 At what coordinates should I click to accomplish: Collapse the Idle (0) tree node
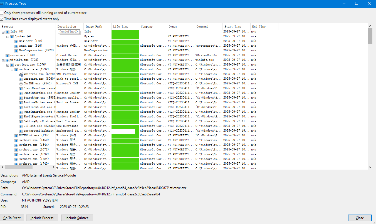[x=3, y=32]
